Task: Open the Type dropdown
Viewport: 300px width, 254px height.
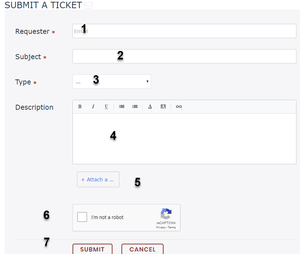Action: (111, 81)
